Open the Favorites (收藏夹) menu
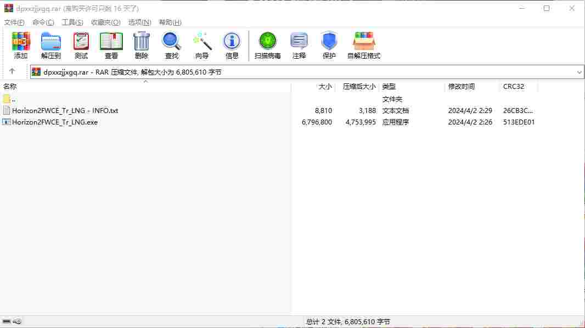 105,22
